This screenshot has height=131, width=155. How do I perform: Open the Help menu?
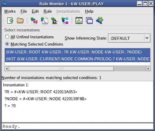point(89,11)
